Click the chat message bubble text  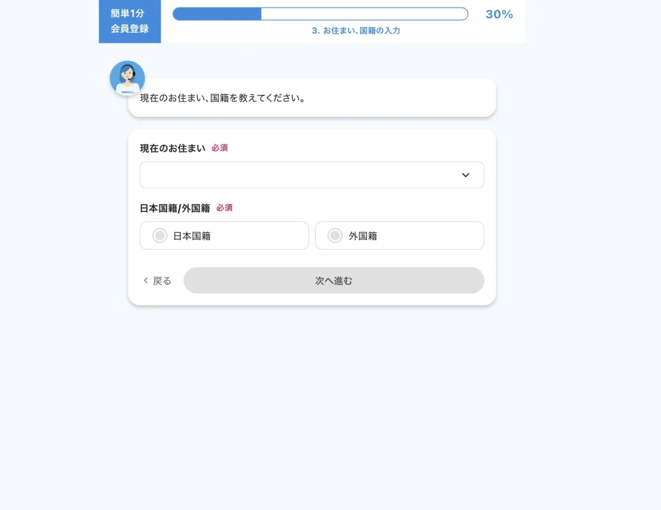[223, 98]
